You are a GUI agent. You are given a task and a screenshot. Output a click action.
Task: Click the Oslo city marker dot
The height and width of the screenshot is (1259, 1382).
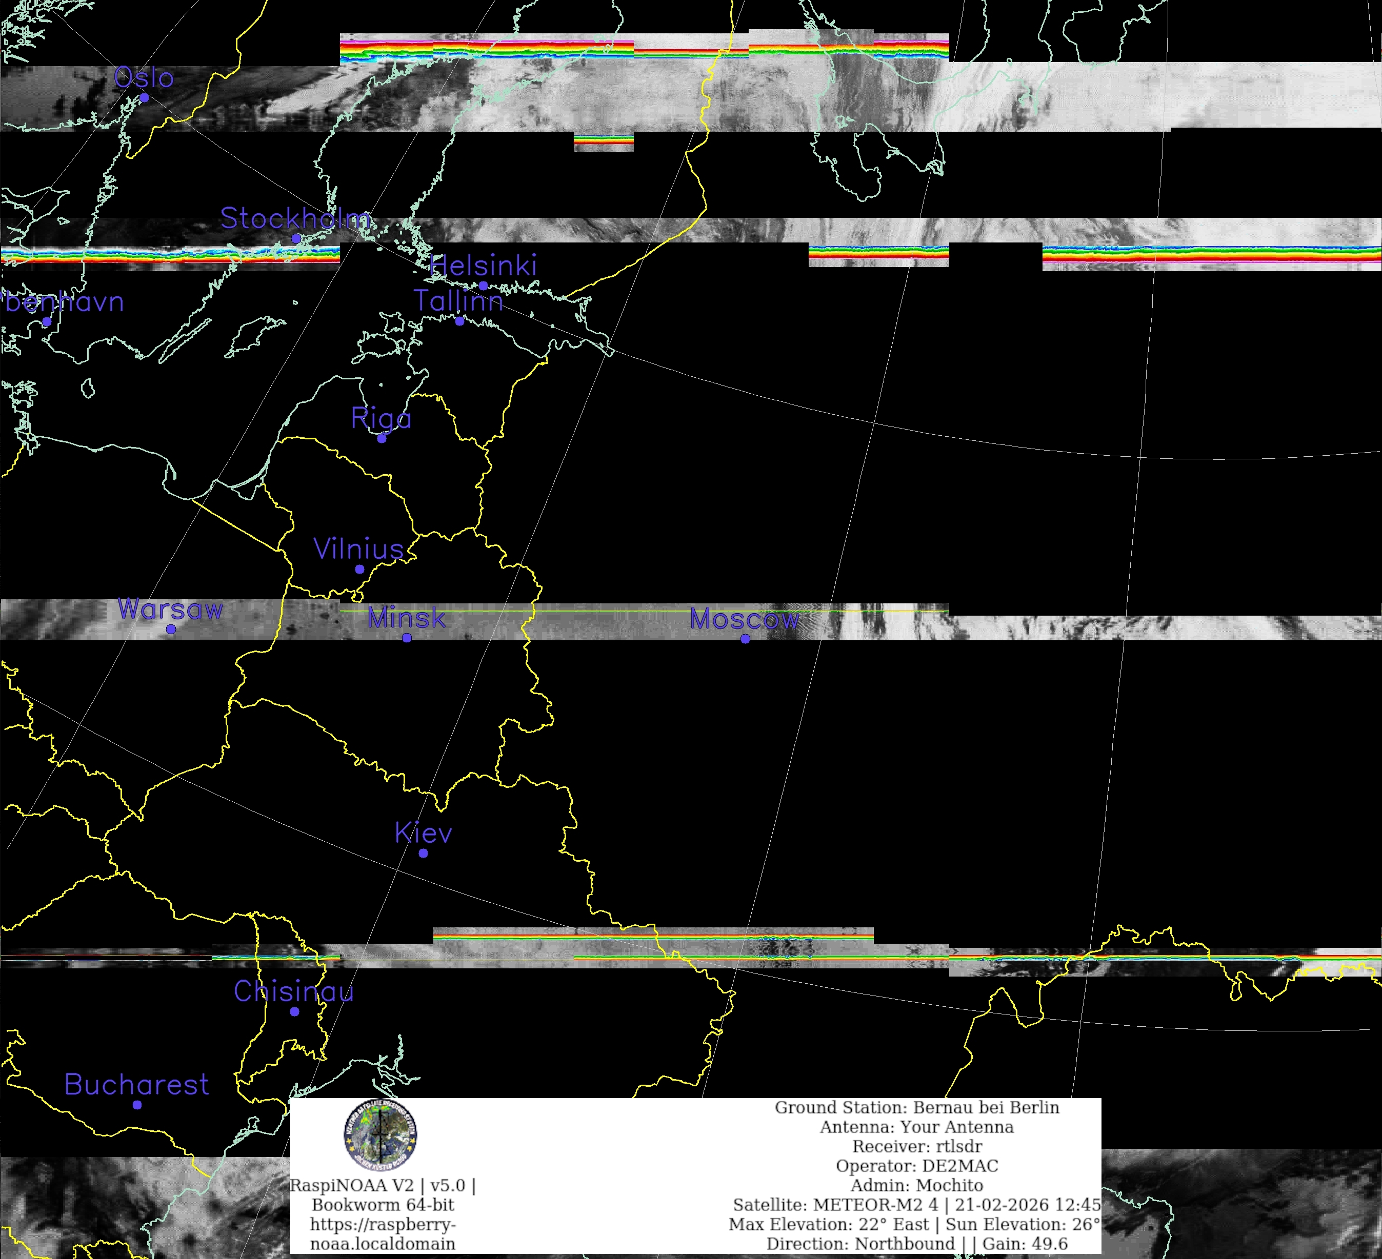click(x=144, y=98)
